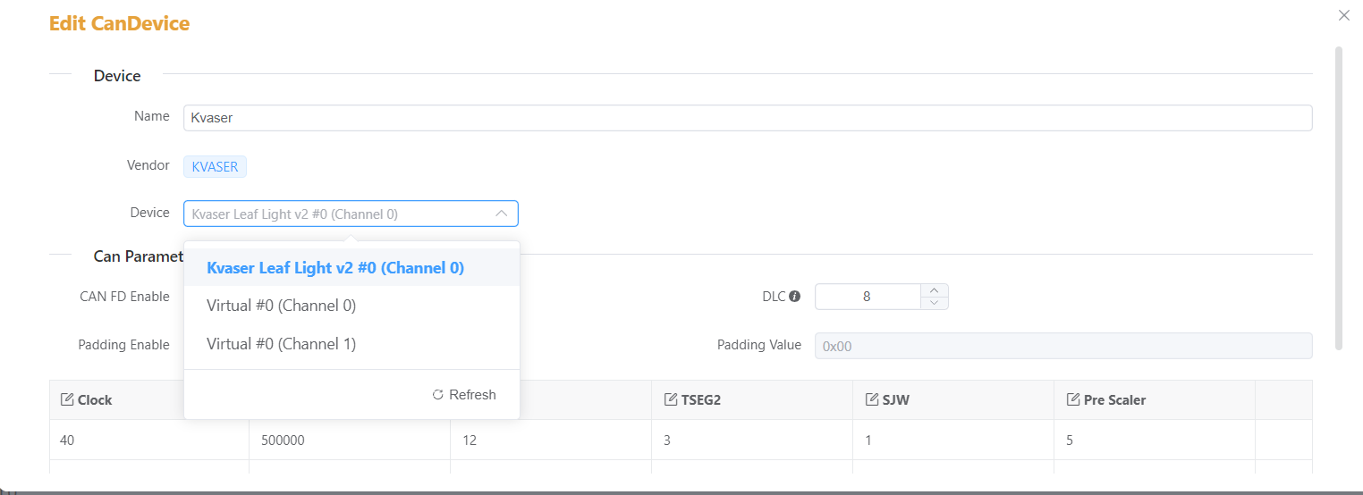Increase the DLC value with up arrow
This screenshot has width=1363, height=495.
[x=934, y=289]
